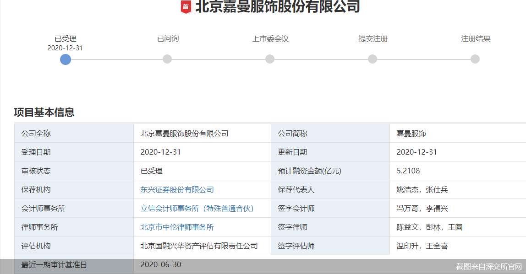Click the 受理日期 value 2020-12-31
Image resolution: width=526 pixels, height=274 pixels.
(161, 152)
